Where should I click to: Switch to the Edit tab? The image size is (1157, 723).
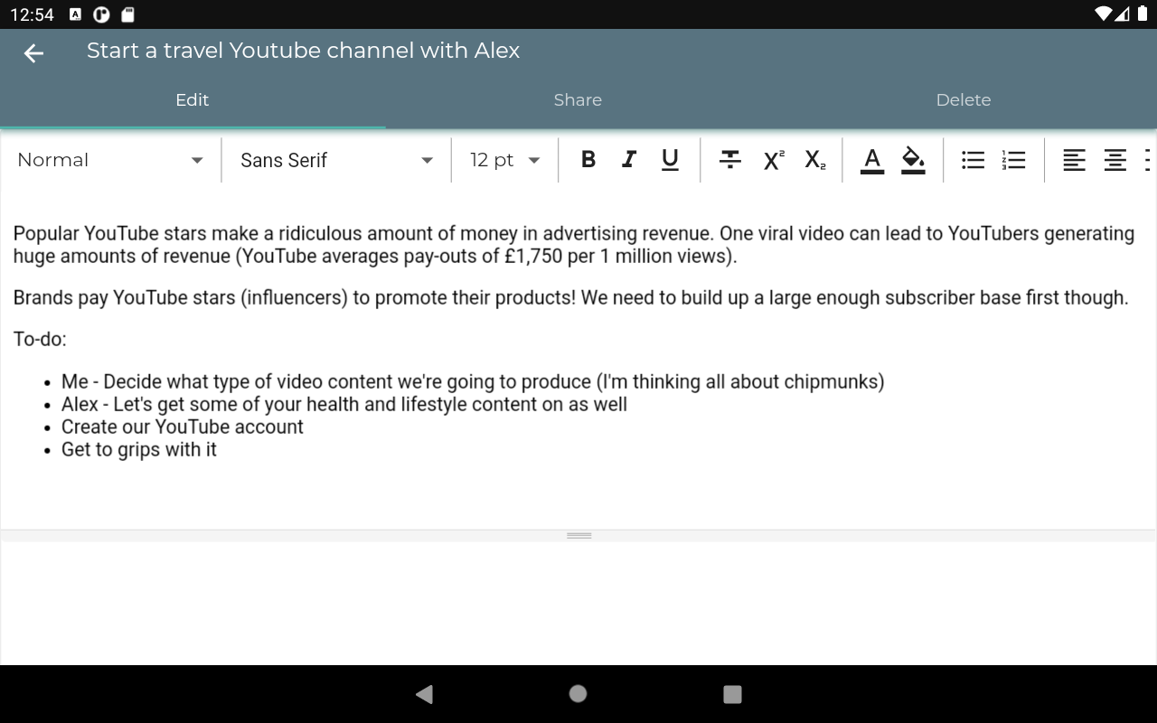click(x=193, y=100)
